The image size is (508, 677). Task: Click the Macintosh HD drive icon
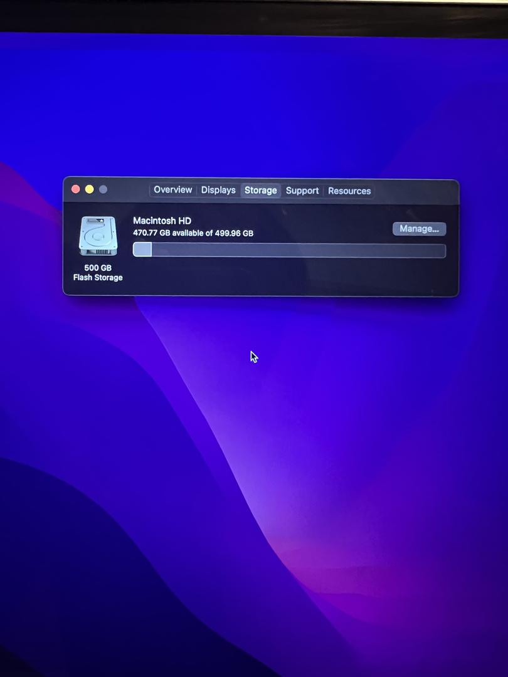pos(98,236)
